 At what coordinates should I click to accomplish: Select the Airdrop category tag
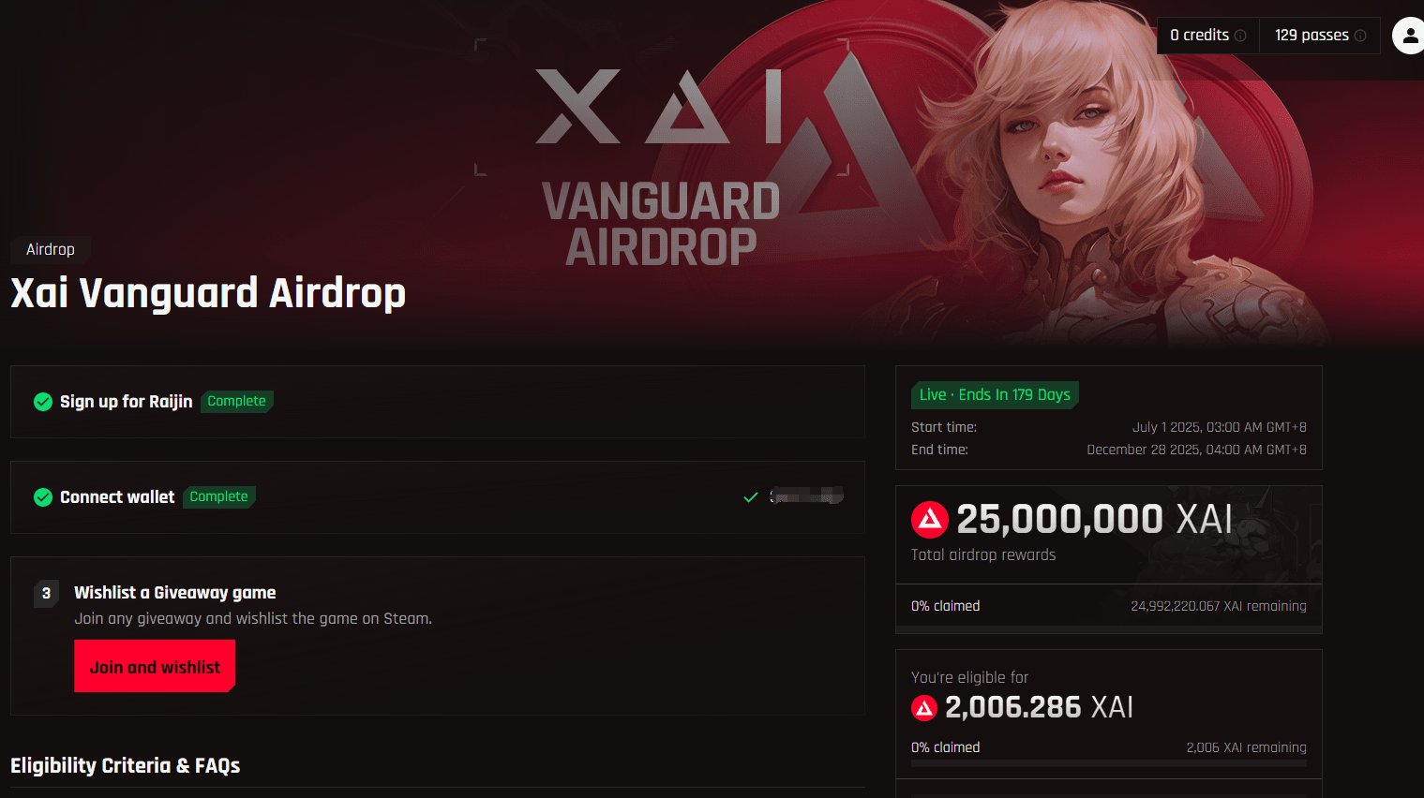click(51, 249)
